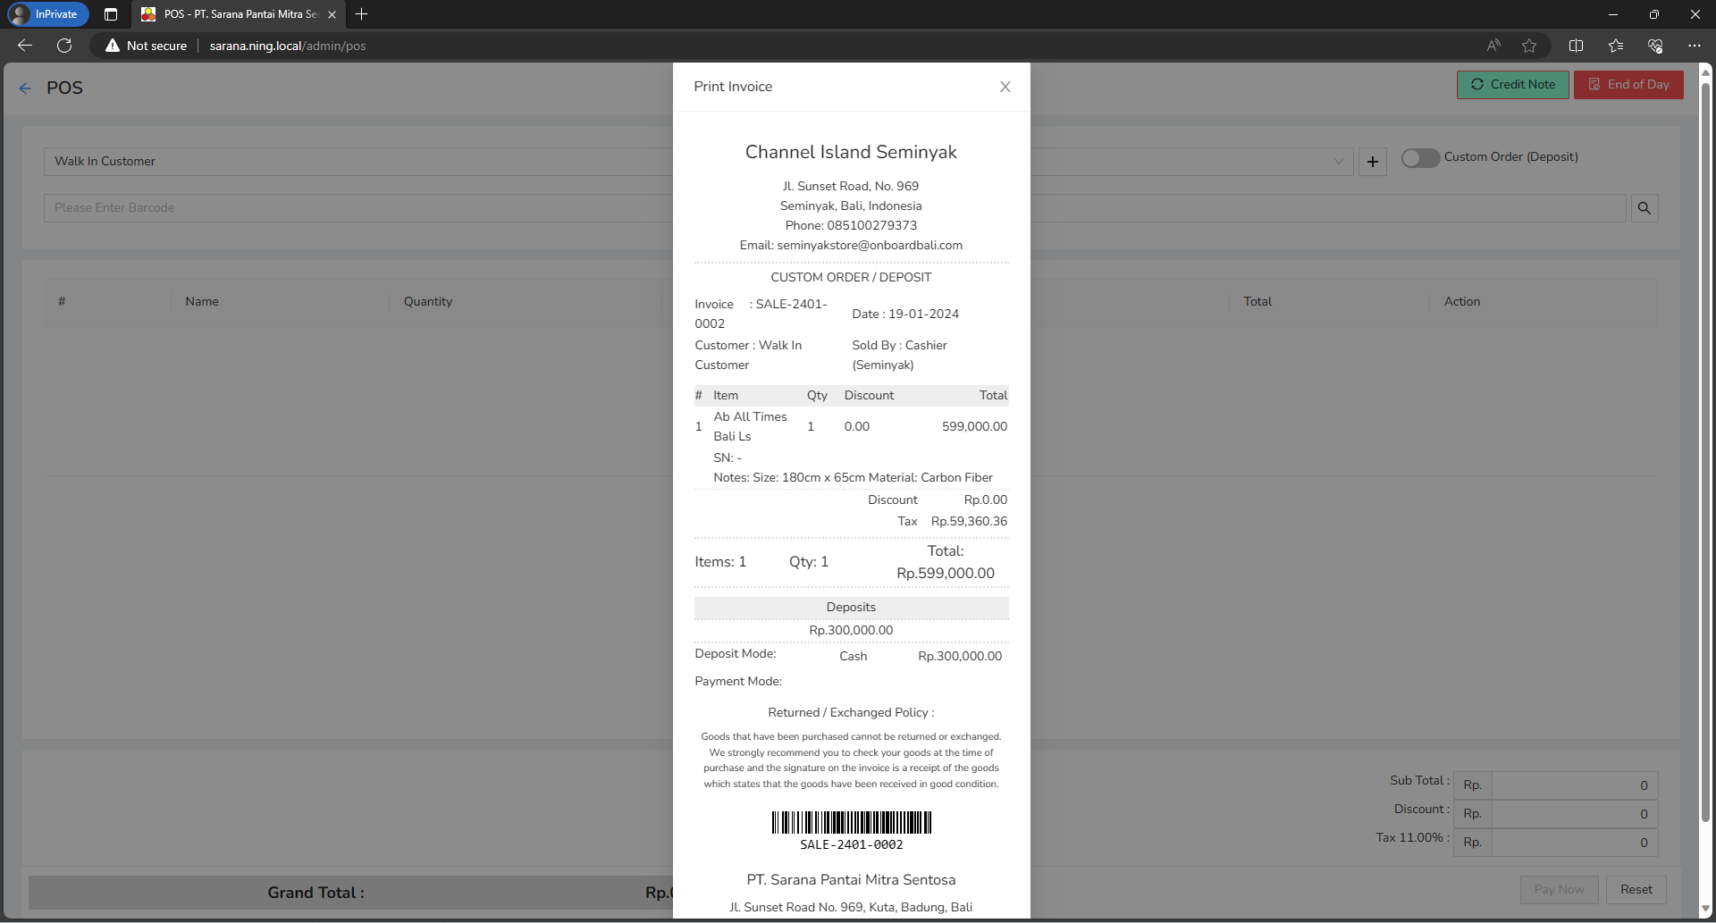
Task: Open a new tab with the plus icon
Action: pos(361,14)
